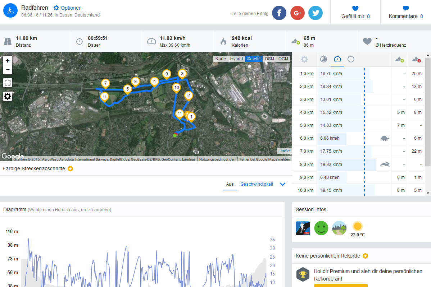Show pace column using the pie-clock icon
431x287 pixels.
(x=323, y=59)
